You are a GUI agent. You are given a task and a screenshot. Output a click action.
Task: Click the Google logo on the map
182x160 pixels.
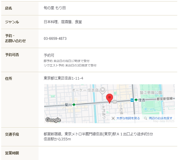53,120
